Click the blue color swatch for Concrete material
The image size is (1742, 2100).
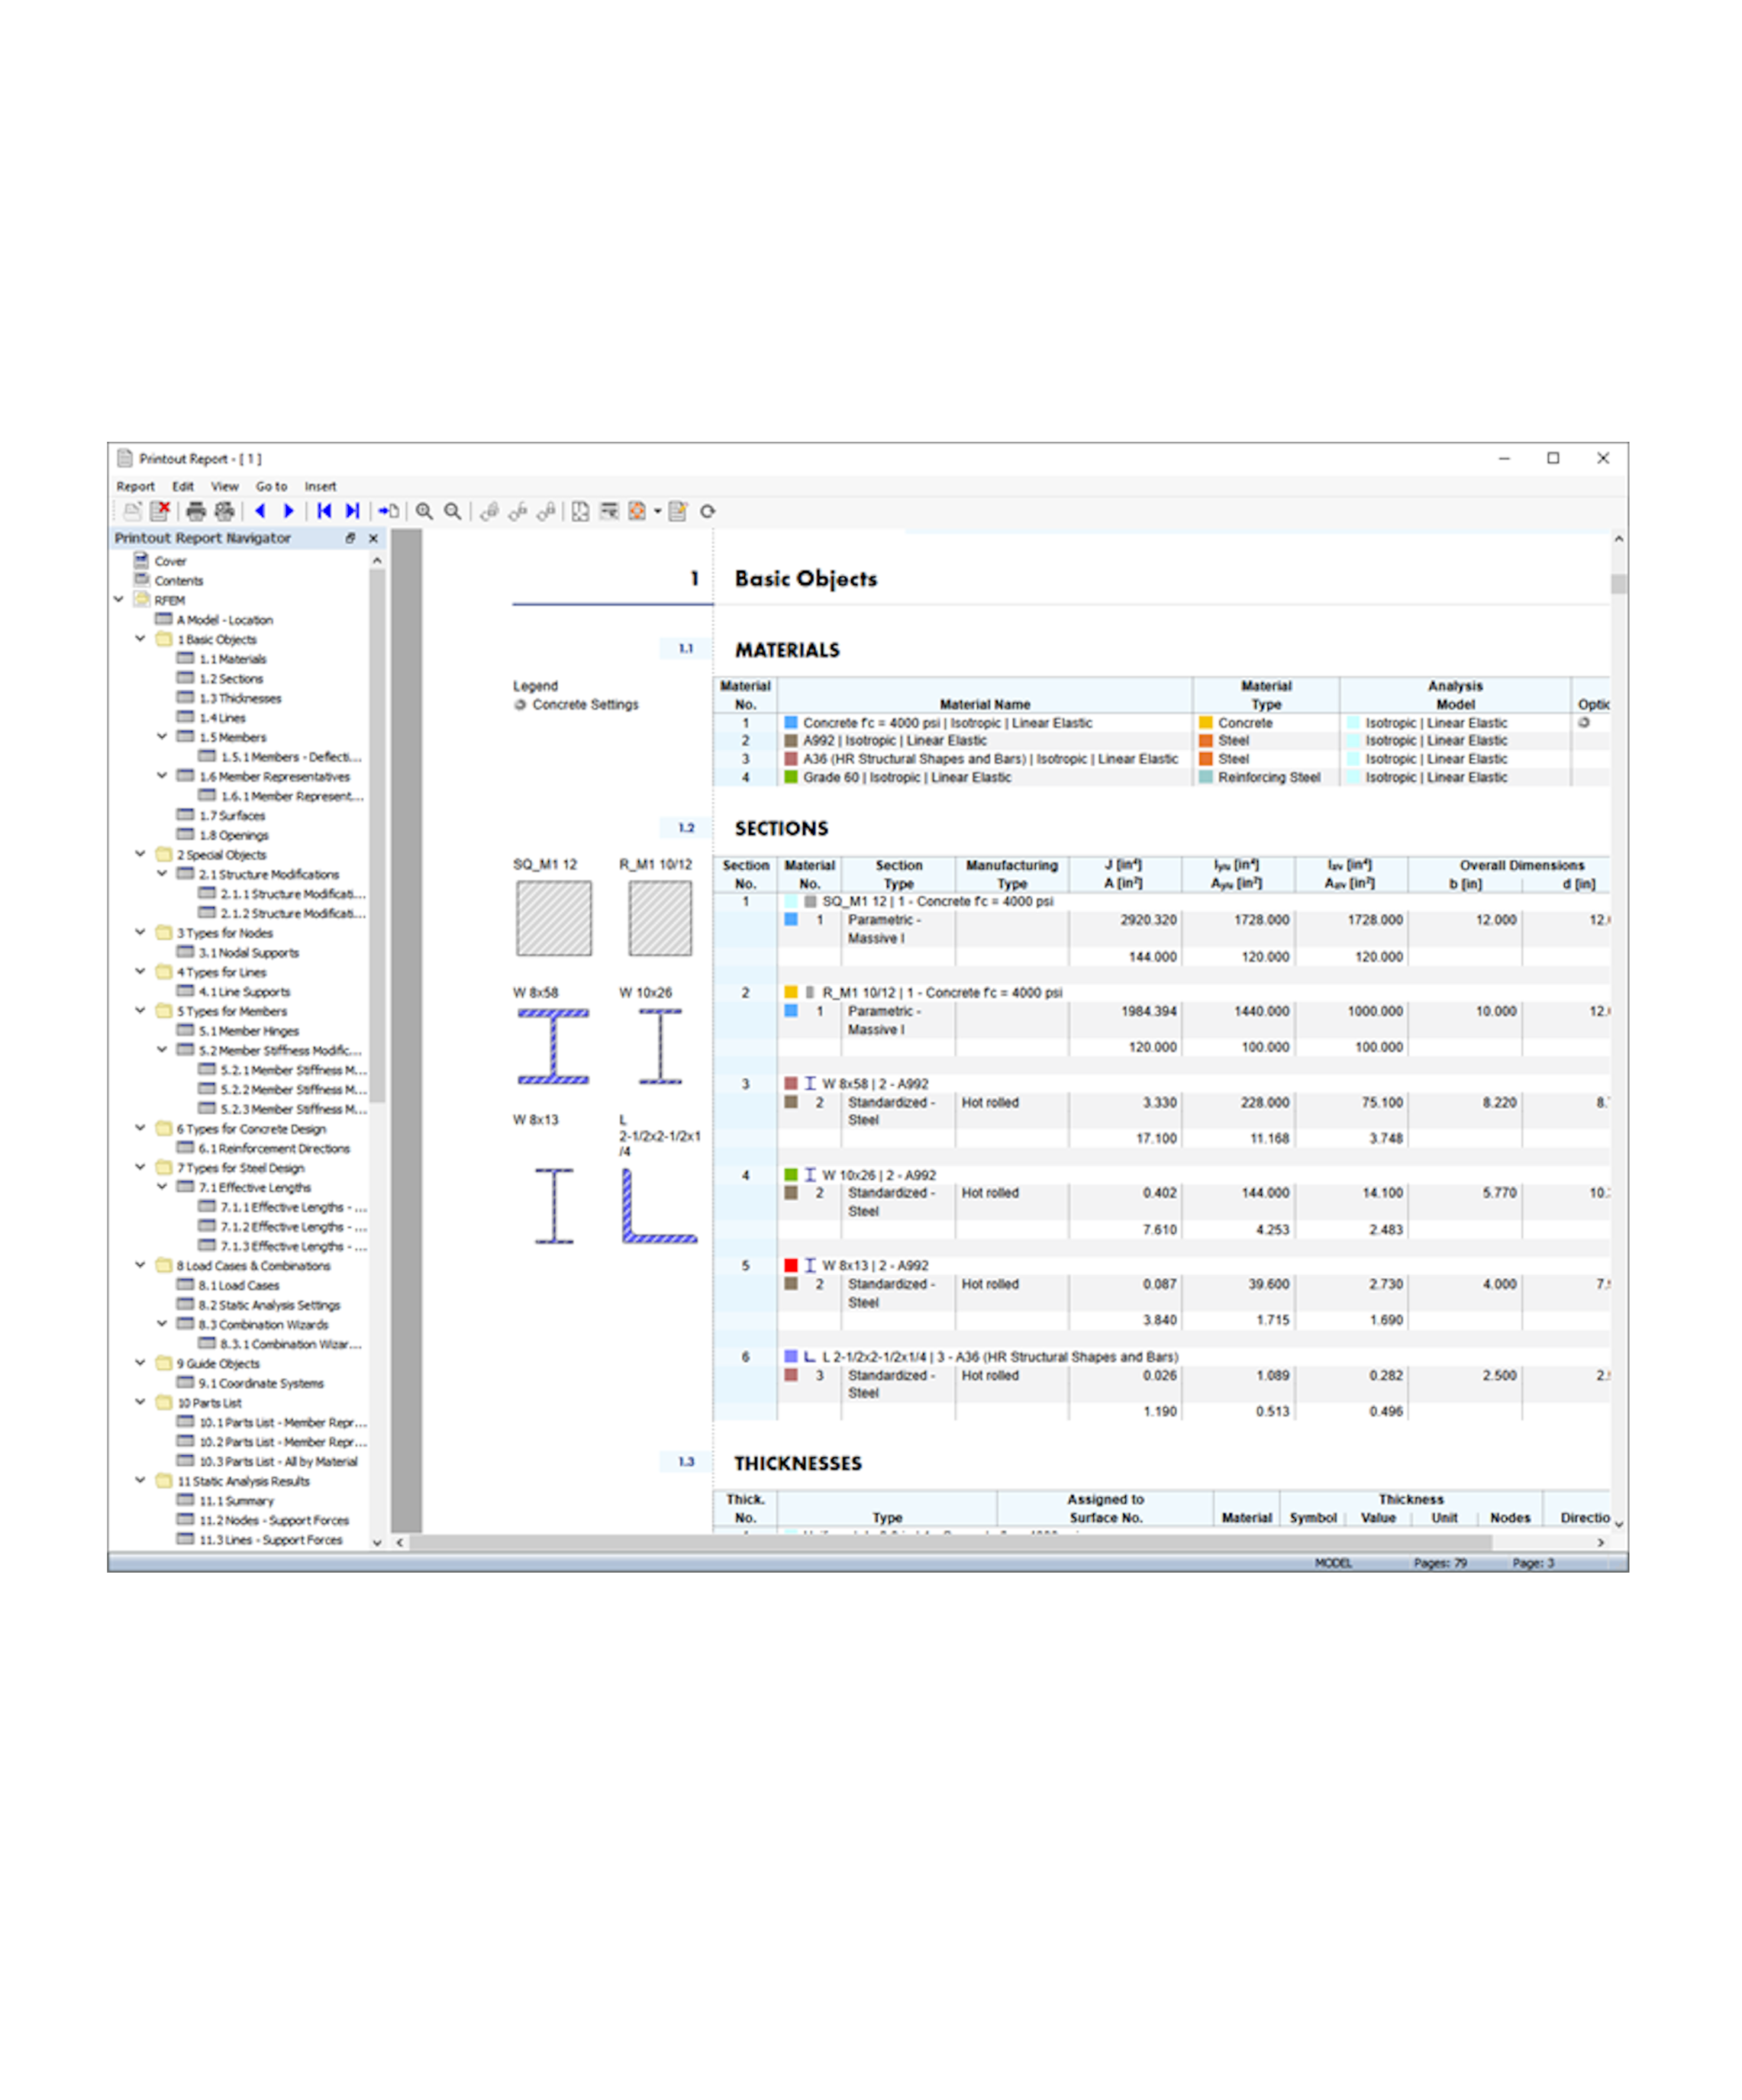790,722
